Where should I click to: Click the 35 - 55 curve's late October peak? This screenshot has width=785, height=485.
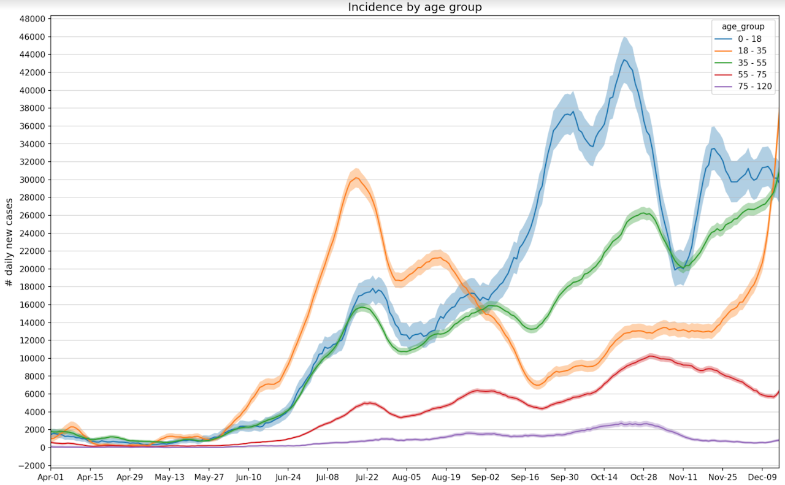pos(644,213)
